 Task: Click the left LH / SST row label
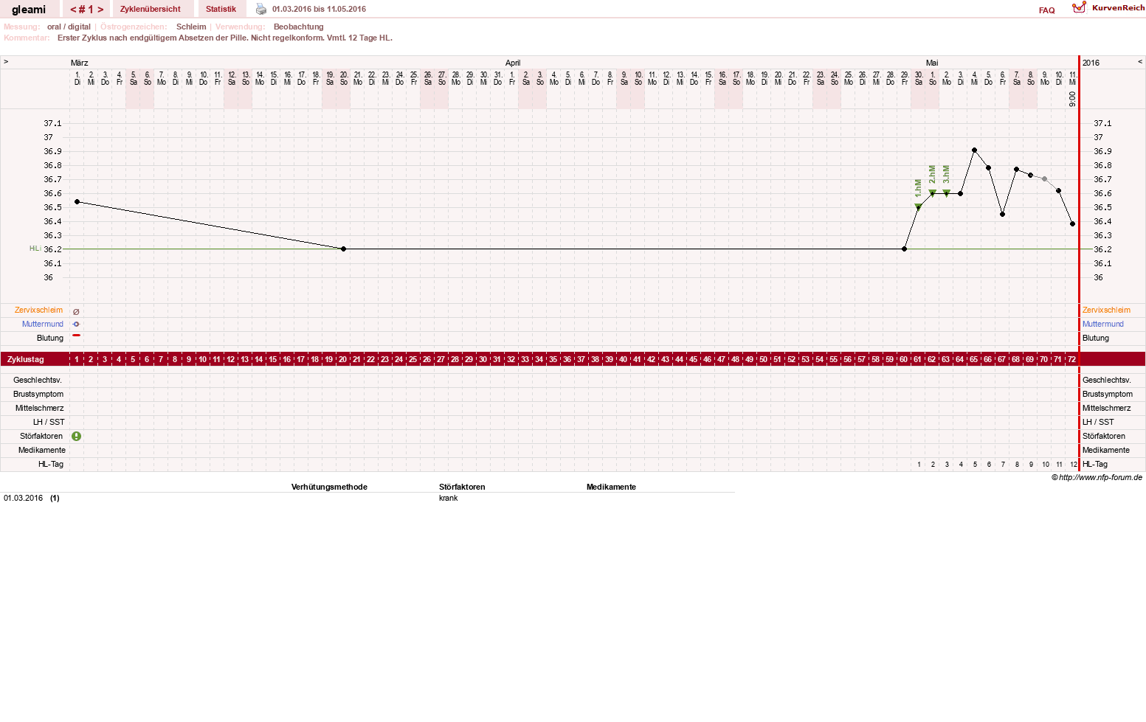[49, 422]
